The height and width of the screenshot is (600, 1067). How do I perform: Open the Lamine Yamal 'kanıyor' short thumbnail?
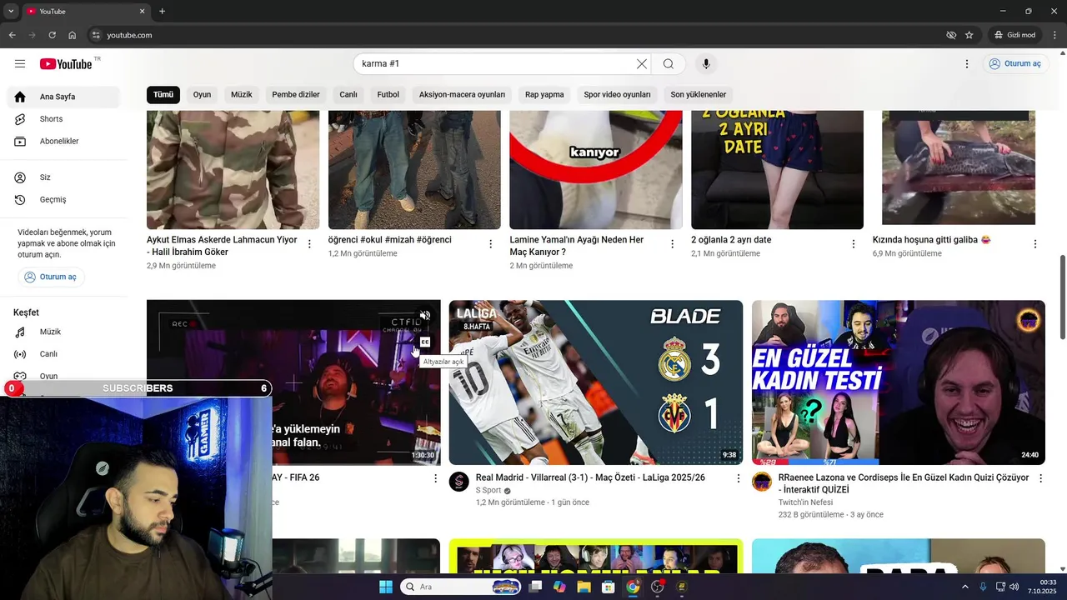[x=596, y=170]
